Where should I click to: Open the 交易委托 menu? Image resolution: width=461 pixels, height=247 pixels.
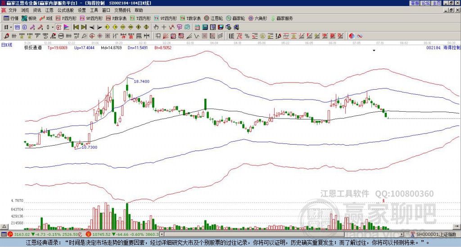coord(122,10)
